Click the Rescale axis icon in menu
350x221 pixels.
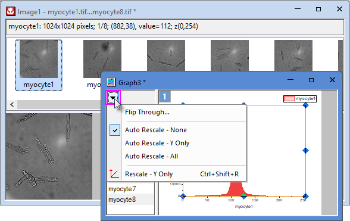pos(114,173)
